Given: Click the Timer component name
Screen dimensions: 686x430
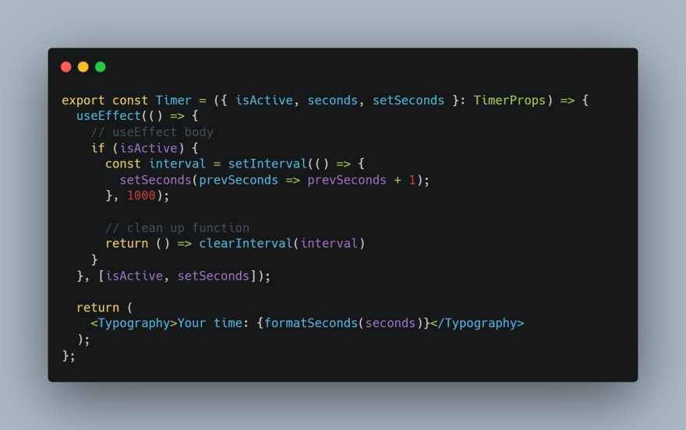Looking at the screenshot, I should (173, 100).
